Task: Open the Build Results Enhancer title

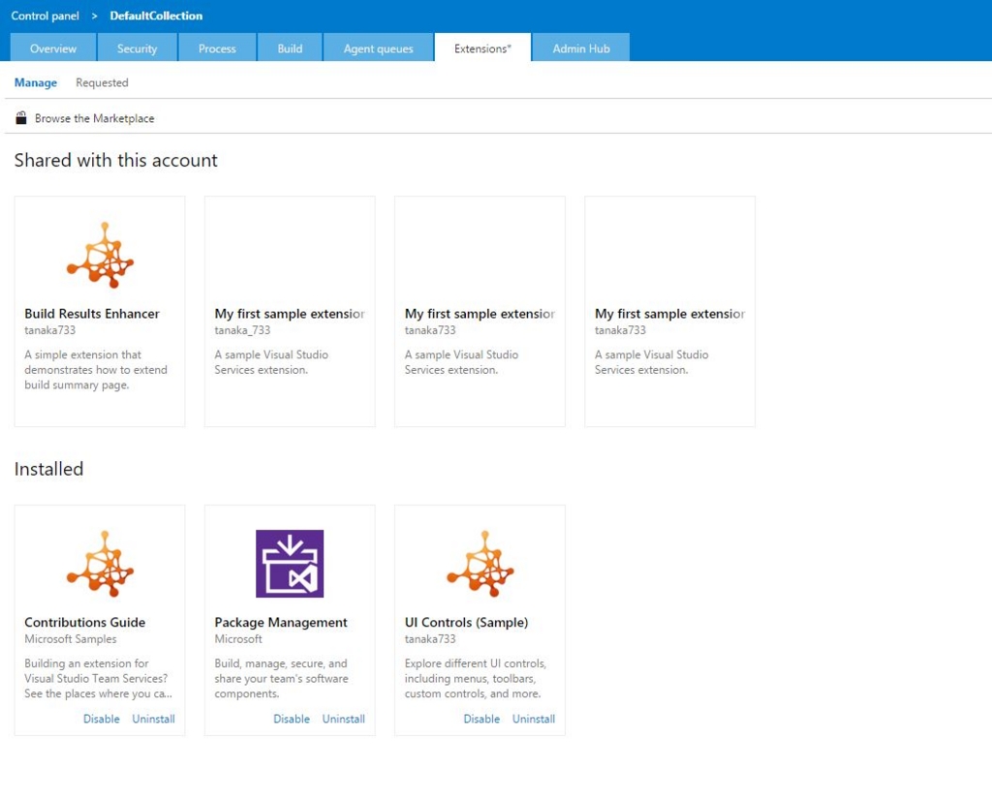Action: [x=92, y=313]
